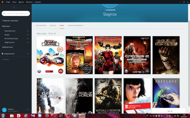Viewport: 190px width, 118px height.
Task: Expand the Origin Access submenu
Action: coord(28,42)
